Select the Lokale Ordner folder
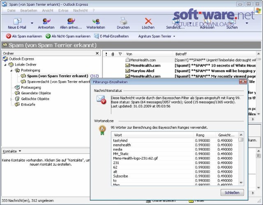This screenshot has height=205, width=263. (x=25, y=65)
